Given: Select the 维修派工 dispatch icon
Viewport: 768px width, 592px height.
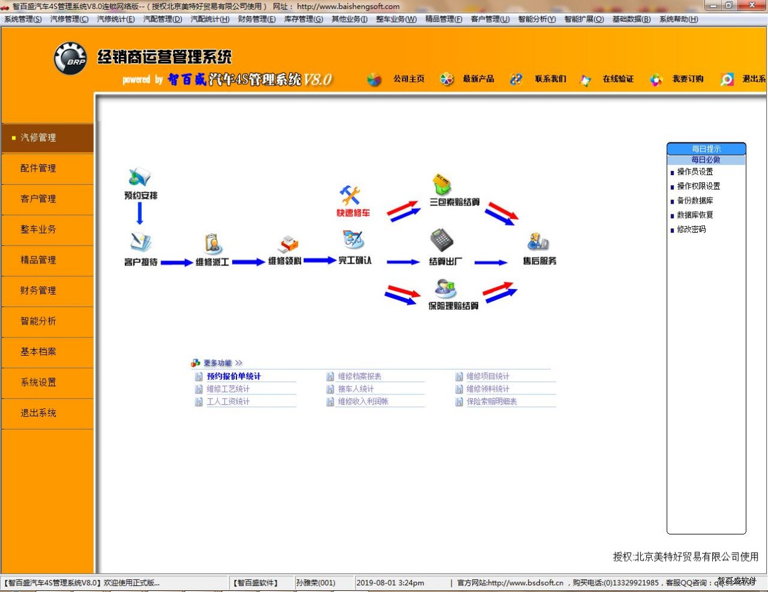Looking at the screenshot, I should click(212, 244).
